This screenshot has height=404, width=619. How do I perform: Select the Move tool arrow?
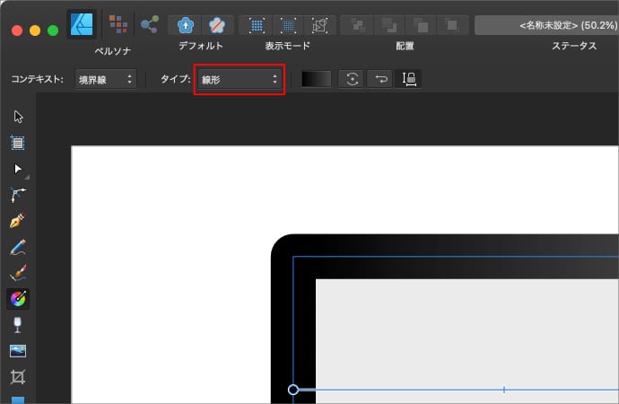point(18,116)
